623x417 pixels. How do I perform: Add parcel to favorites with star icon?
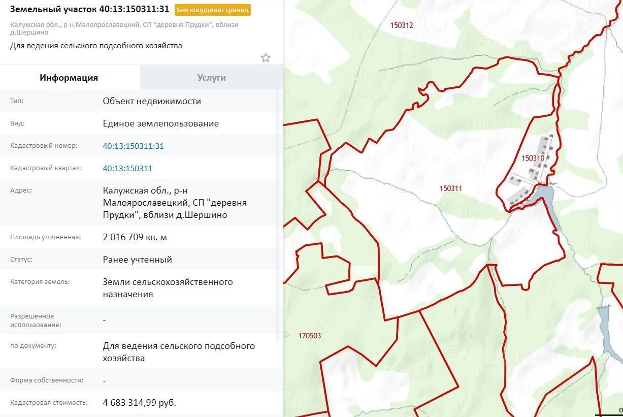click(x=266, y=57)
